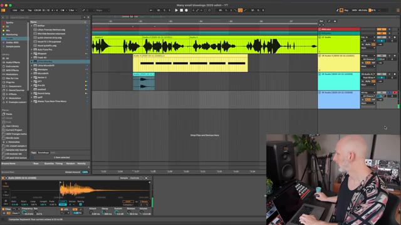401x225 pixels.
Task: Expand the Auto-Tune Pro entry
Action: point(32,50)
